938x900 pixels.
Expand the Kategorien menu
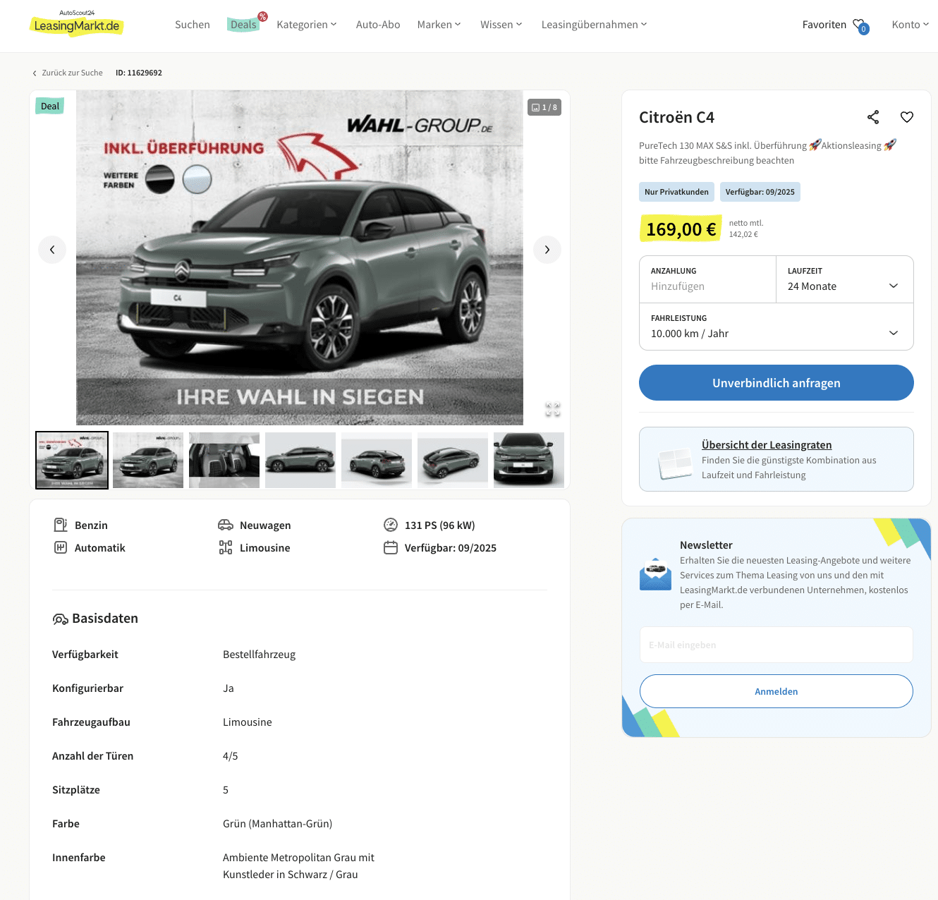pos(307,25)
